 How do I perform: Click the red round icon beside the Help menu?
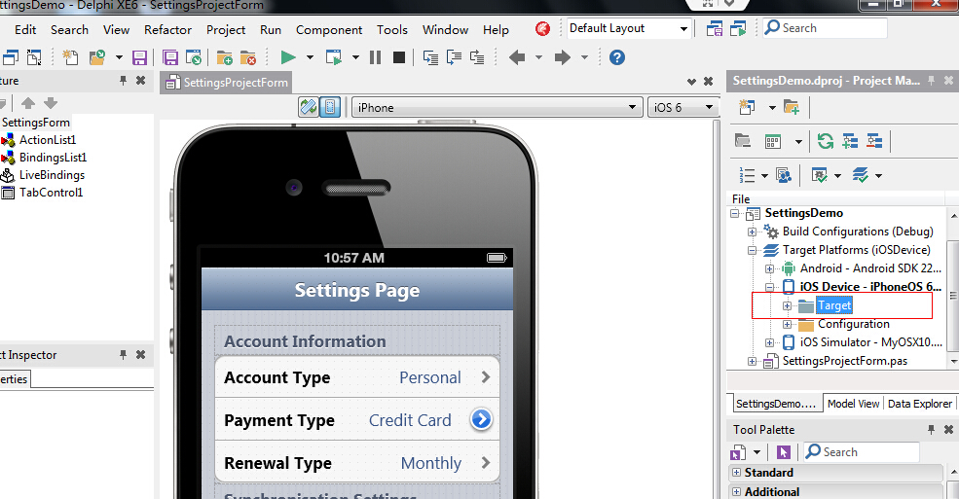(x=542, y=29)
